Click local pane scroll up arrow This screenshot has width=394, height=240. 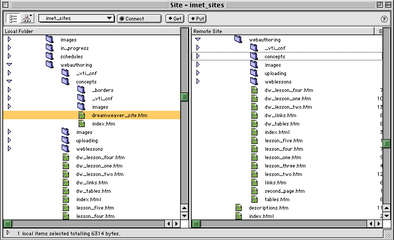click(x=184, y=208)
